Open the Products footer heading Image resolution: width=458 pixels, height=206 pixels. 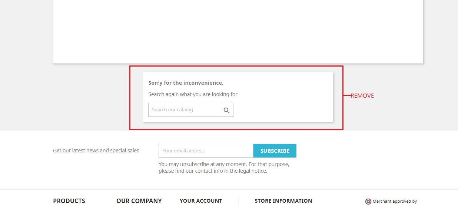click(69, 201)
